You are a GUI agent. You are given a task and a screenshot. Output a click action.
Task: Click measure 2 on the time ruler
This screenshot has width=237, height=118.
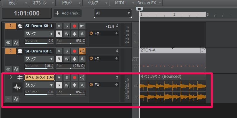point(174,14)
